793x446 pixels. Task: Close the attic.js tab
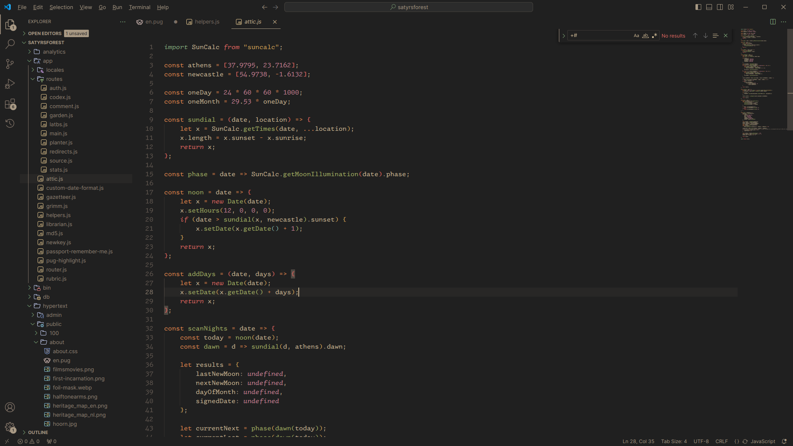point(275,21)
